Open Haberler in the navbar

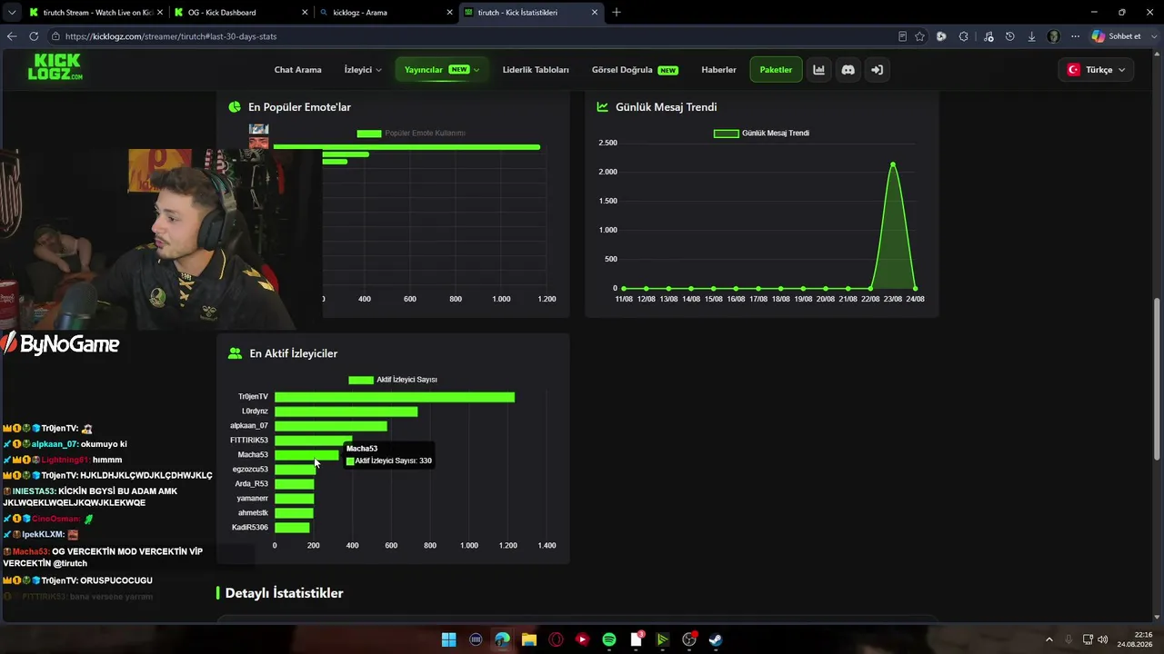click(718, 70)
